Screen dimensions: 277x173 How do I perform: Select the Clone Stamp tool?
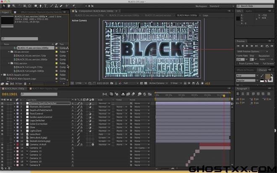(56, 6)
